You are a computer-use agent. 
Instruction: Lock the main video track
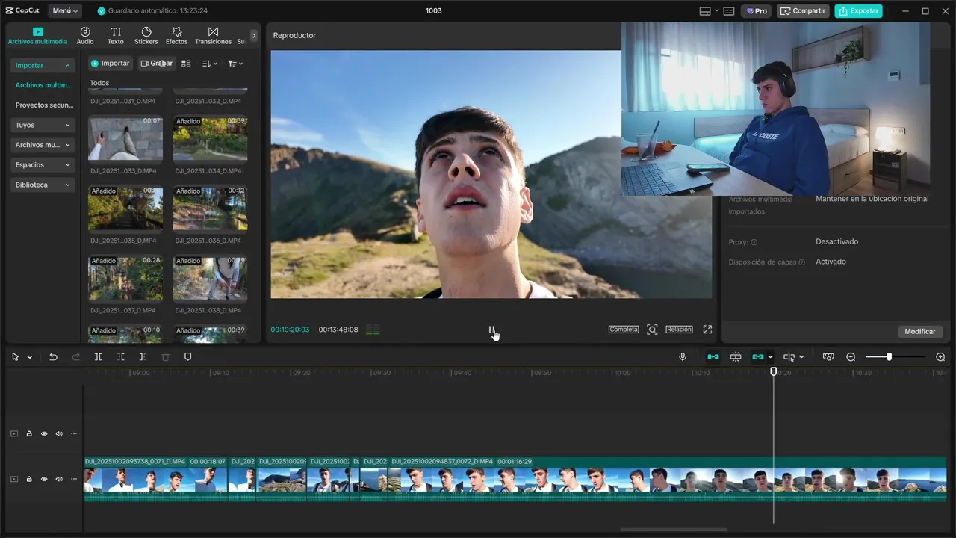pos(29,479)
